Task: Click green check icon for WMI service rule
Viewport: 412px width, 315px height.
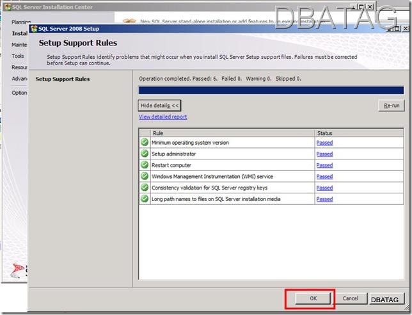Action: pos(145,177)
